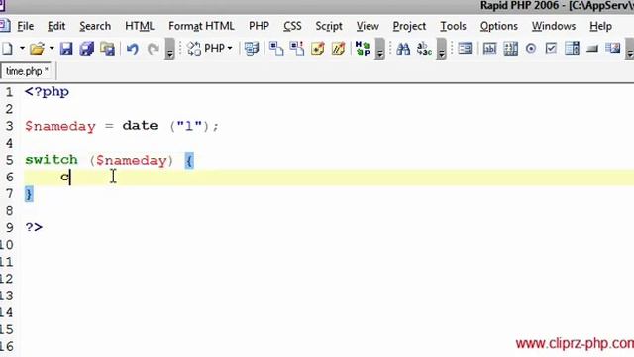Click the greyed Redo arrow

pos(154,49)
